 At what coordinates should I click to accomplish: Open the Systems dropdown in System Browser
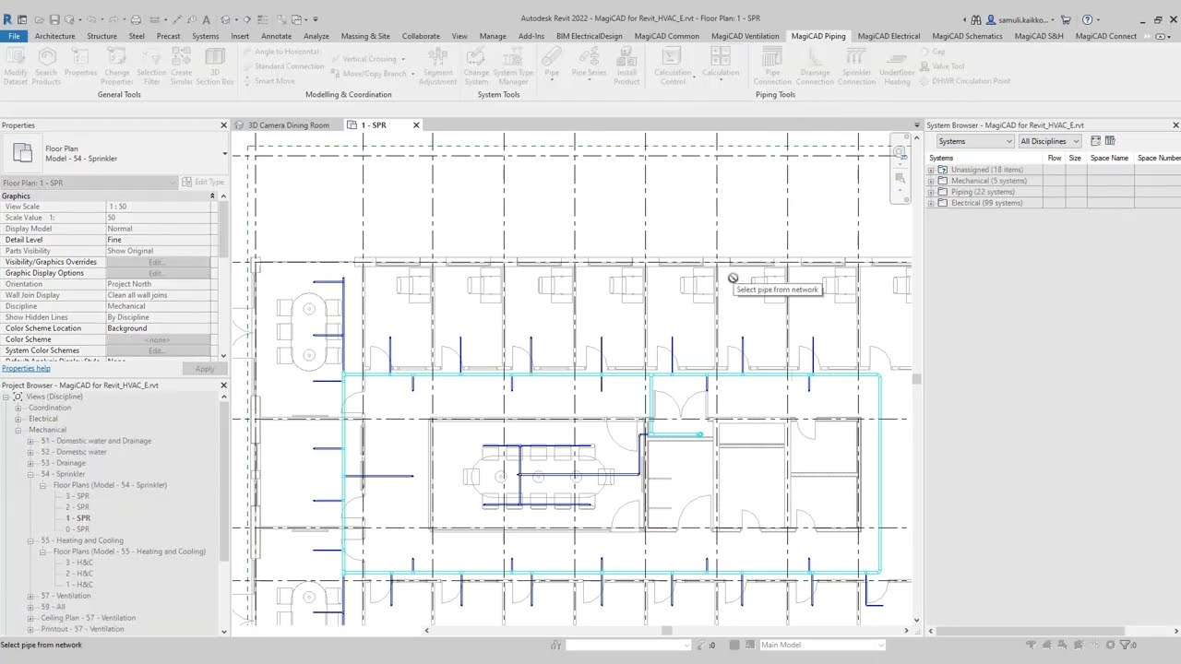click(x=975, y=141)
